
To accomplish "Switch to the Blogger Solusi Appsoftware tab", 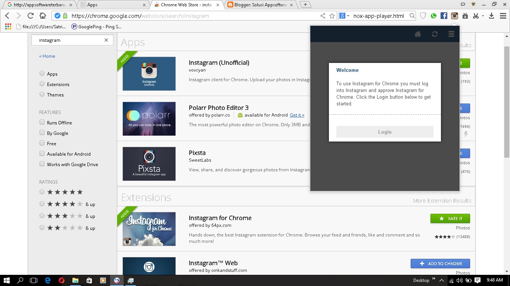I will [261, 4].
